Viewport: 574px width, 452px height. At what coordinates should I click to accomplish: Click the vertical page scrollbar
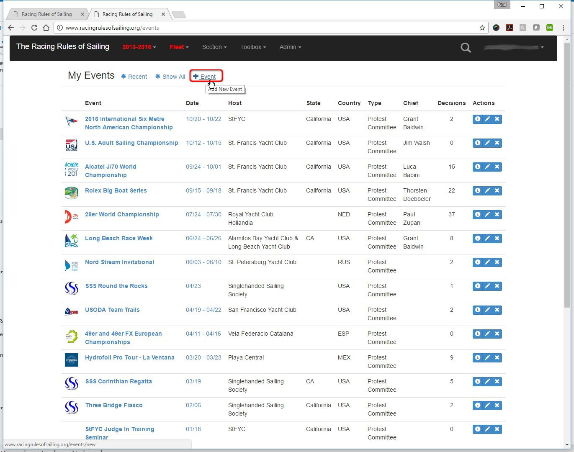pyautogui.click(x=567, y=176)
